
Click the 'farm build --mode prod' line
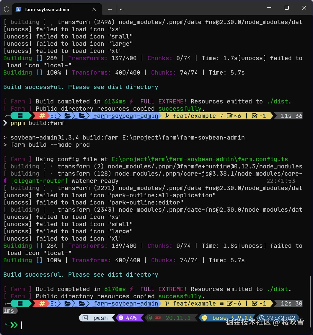click(50, 145)
